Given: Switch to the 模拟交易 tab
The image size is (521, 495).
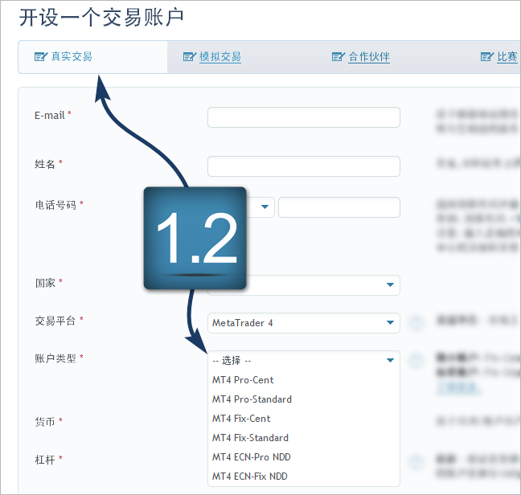Looking at the screenshot, I should point(219,57).
